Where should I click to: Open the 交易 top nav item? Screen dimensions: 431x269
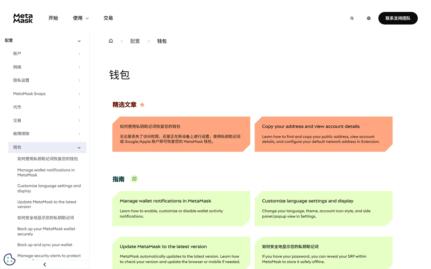coord(108,18)
